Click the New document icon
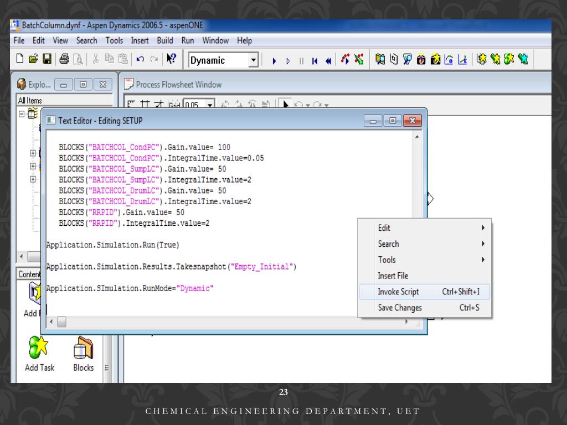Viewport: 567px width, 425px height. point(20,59)
